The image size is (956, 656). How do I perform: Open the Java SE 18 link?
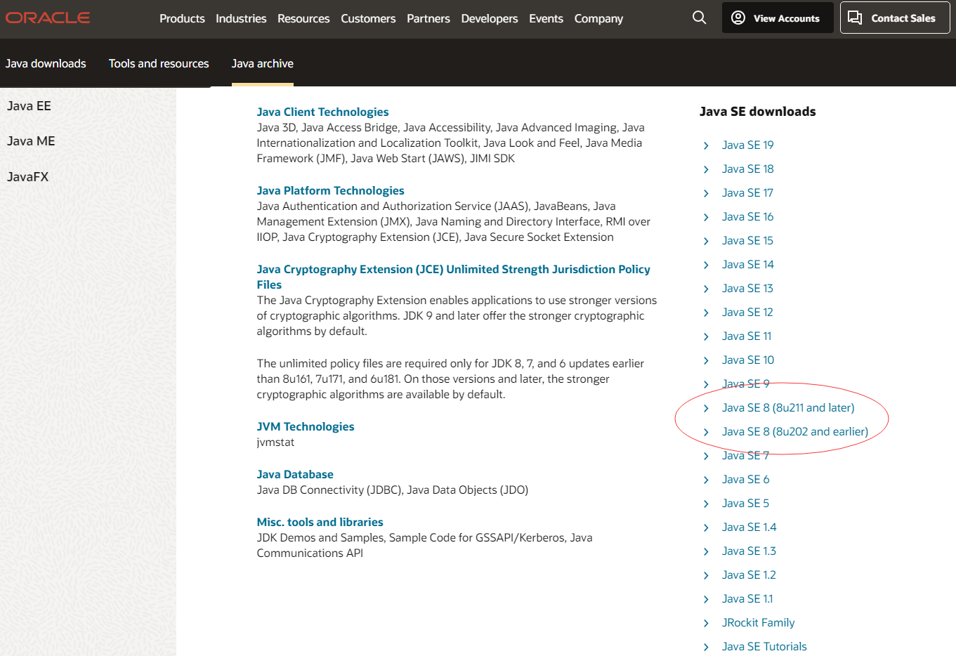(747, 169)
